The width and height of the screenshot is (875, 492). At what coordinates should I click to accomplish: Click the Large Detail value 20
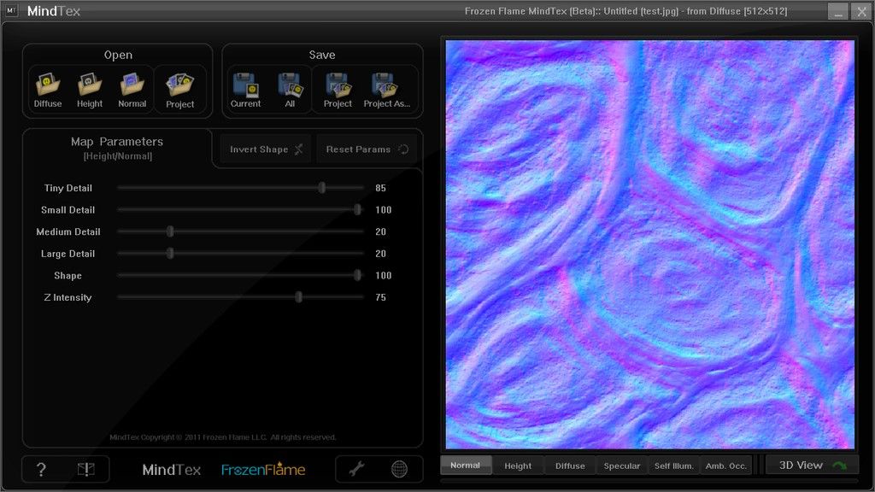(380, 253)
